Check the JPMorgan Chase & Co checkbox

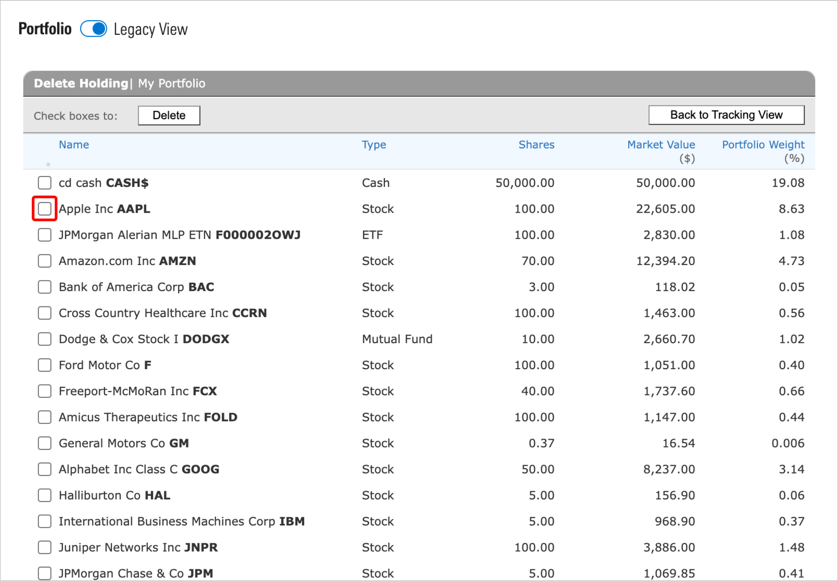(x=44, y=573)
